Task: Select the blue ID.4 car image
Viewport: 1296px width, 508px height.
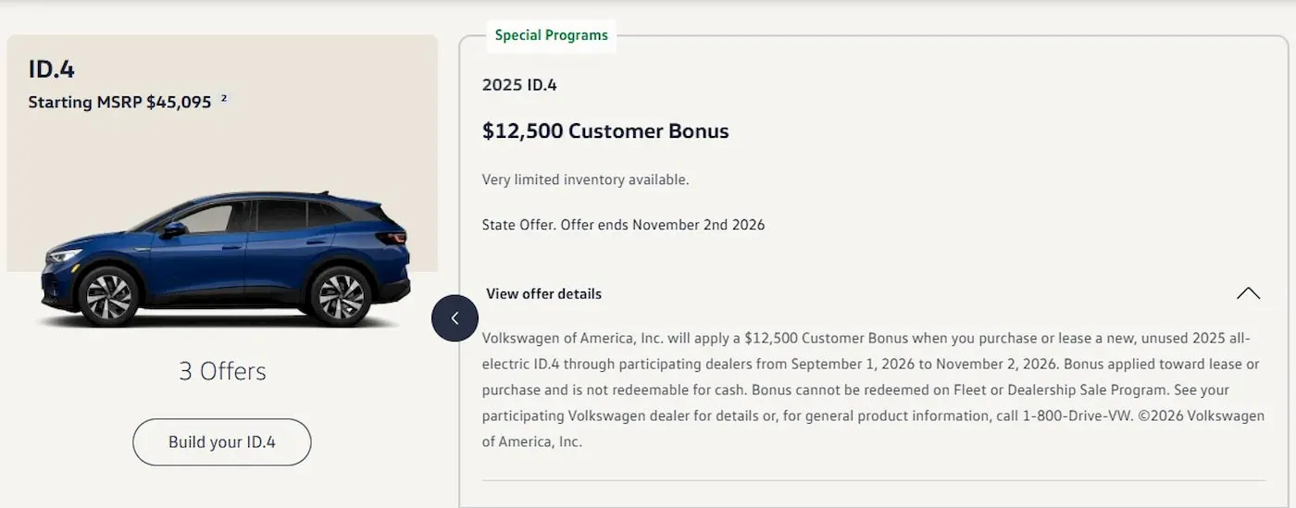Action: pos(222,259)
